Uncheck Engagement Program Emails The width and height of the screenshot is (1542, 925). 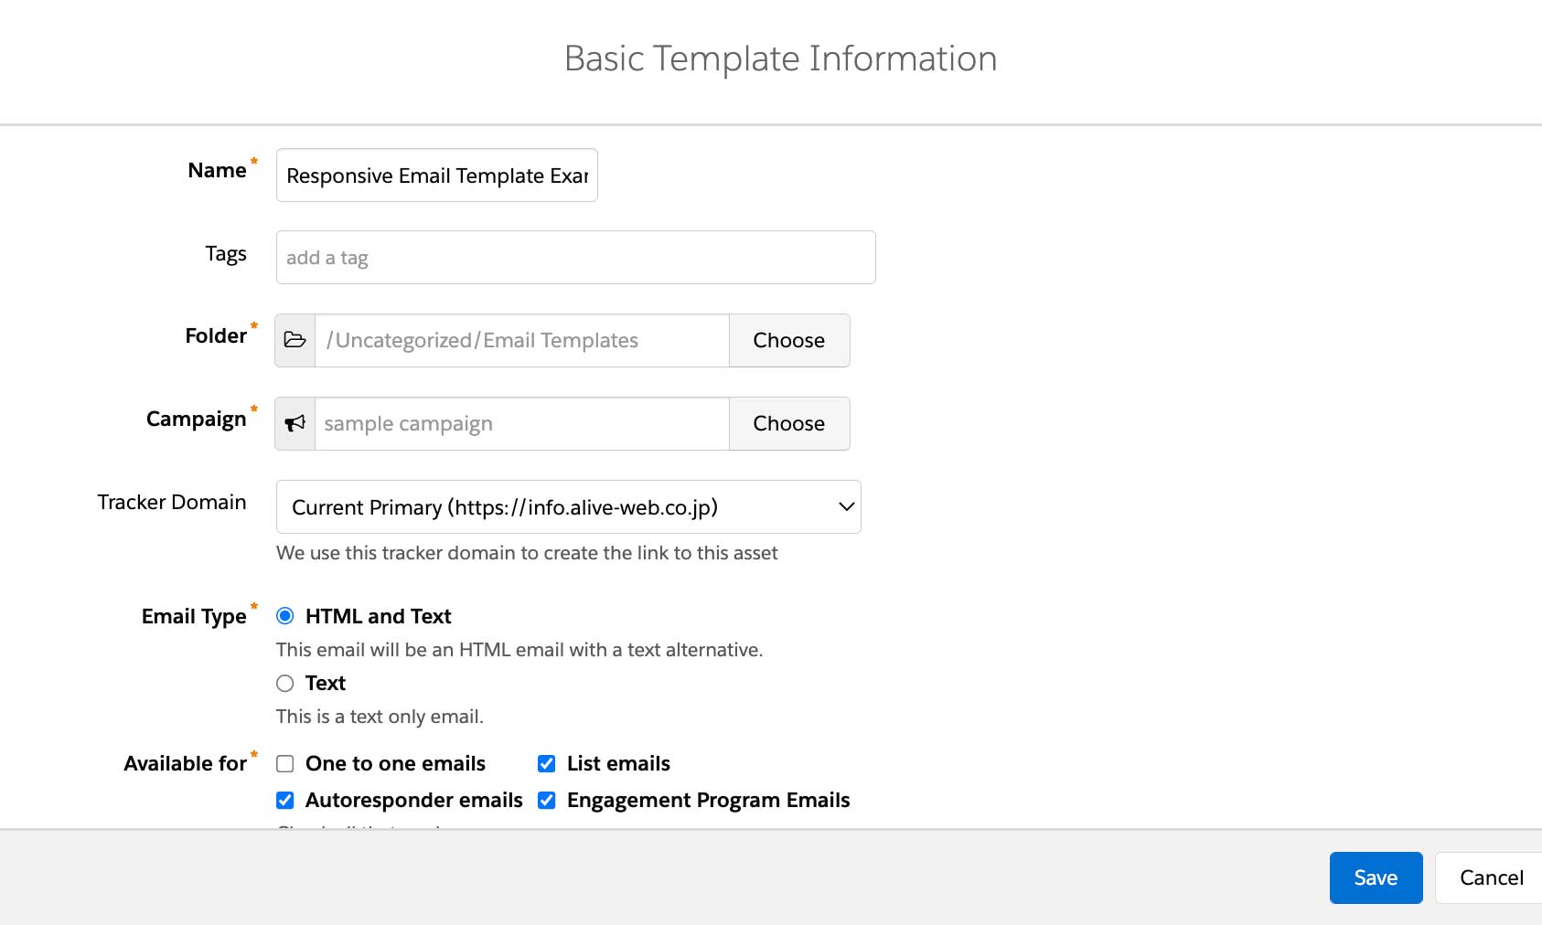coord(546,800)
